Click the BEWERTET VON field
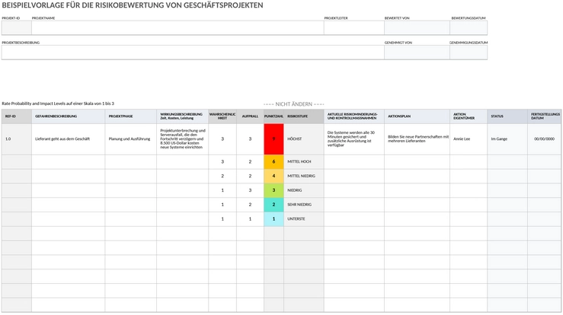The width and height of the screenshot is (563, 315). point(417,27)
